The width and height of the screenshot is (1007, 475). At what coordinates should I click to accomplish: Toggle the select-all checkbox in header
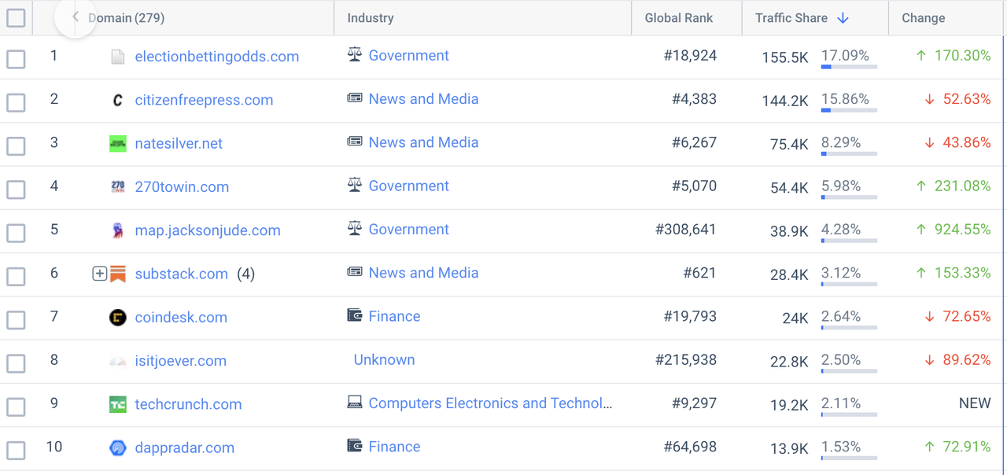(x=16, y=18)
